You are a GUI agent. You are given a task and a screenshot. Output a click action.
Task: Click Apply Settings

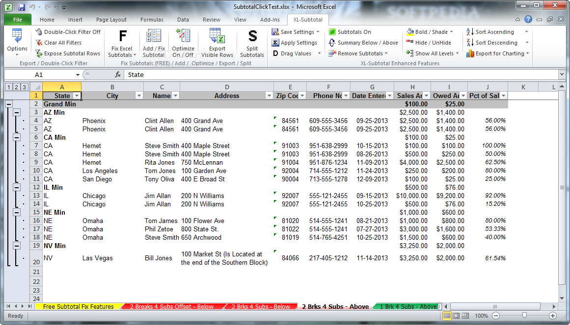(295, 43)
